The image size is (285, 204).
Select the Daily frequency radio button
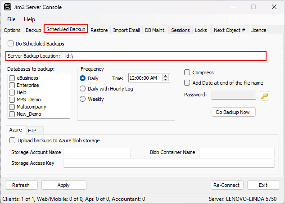83,78
